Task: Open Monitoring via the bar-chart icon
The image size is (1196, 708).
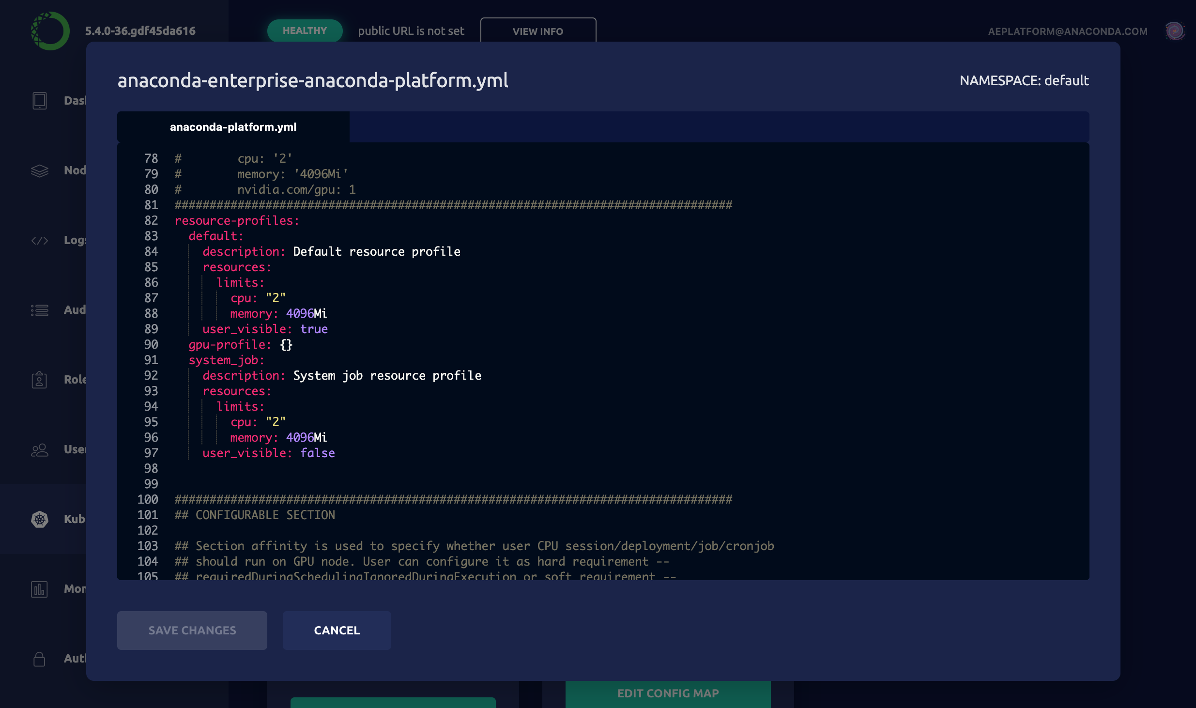Action: (x=40, y=589)
